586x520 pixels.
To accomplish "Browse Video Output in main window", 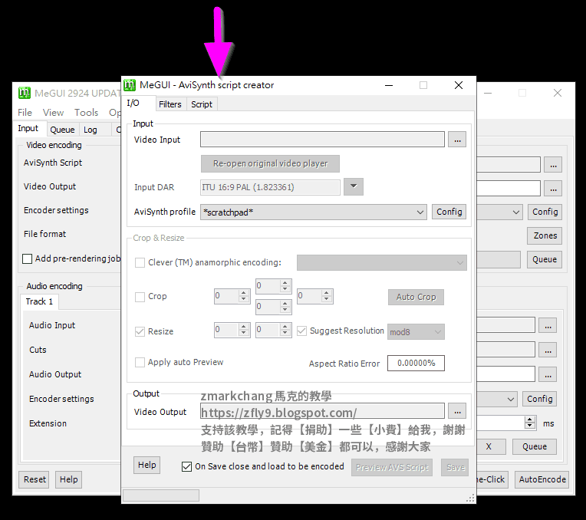I will point(553,189).
